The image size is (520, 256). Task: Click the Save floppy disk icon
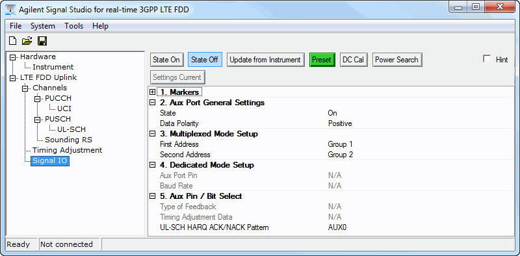[42, 41]
